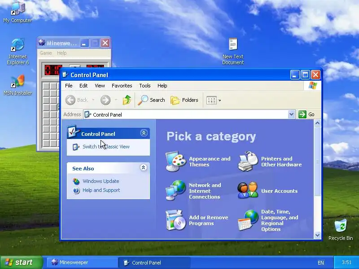Open the Back history dropdown arrow
This screenshot has width=359, height=269.
pos(93,100)
